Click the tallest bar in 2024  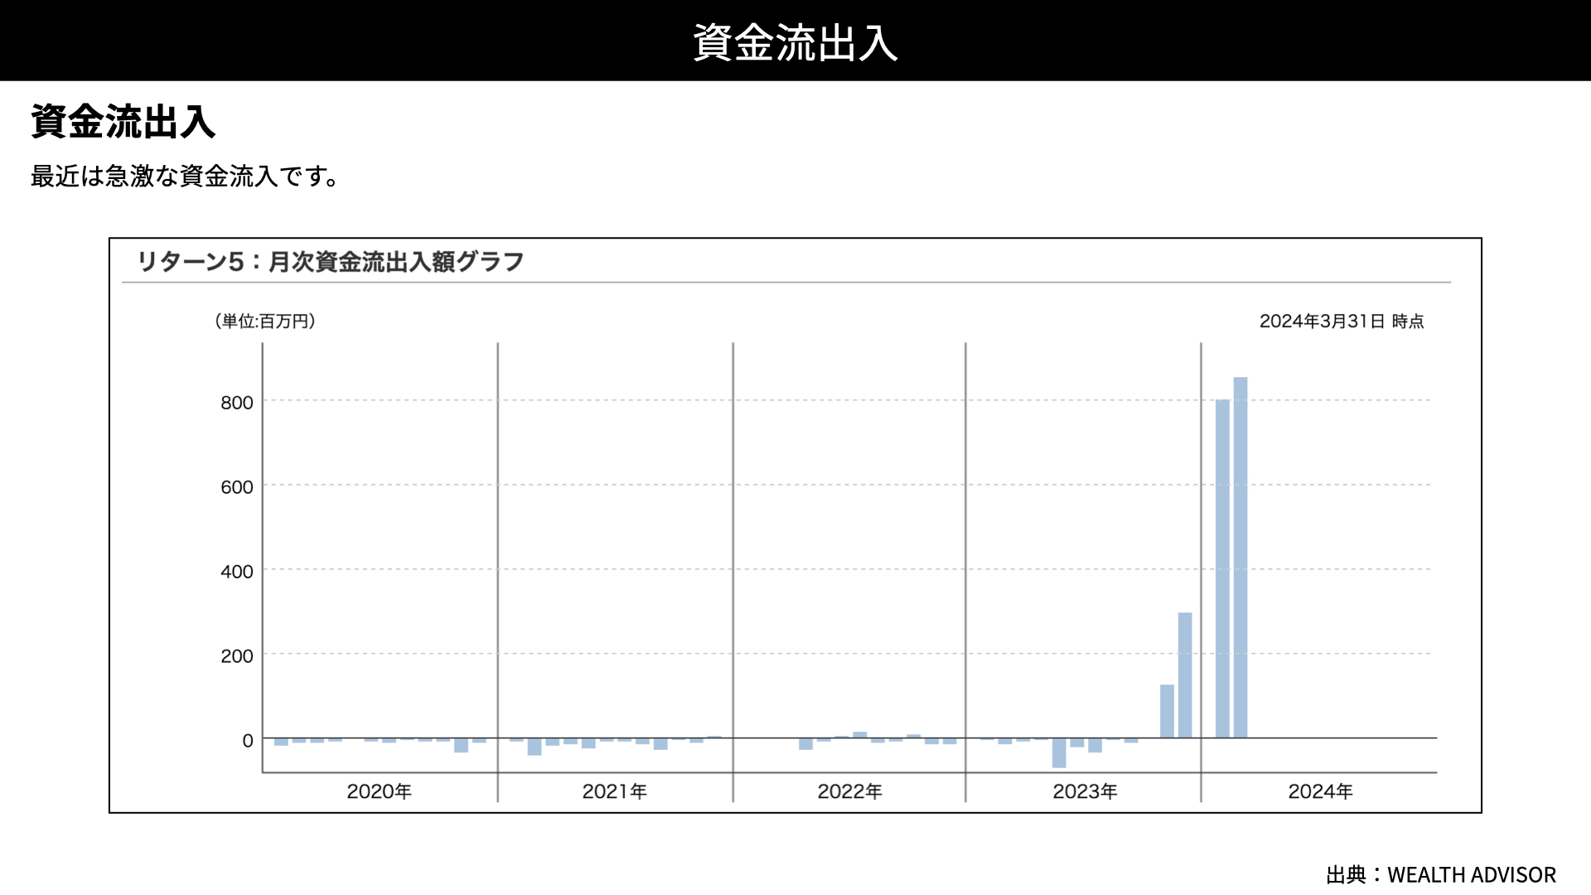(x=1240, y=558)
